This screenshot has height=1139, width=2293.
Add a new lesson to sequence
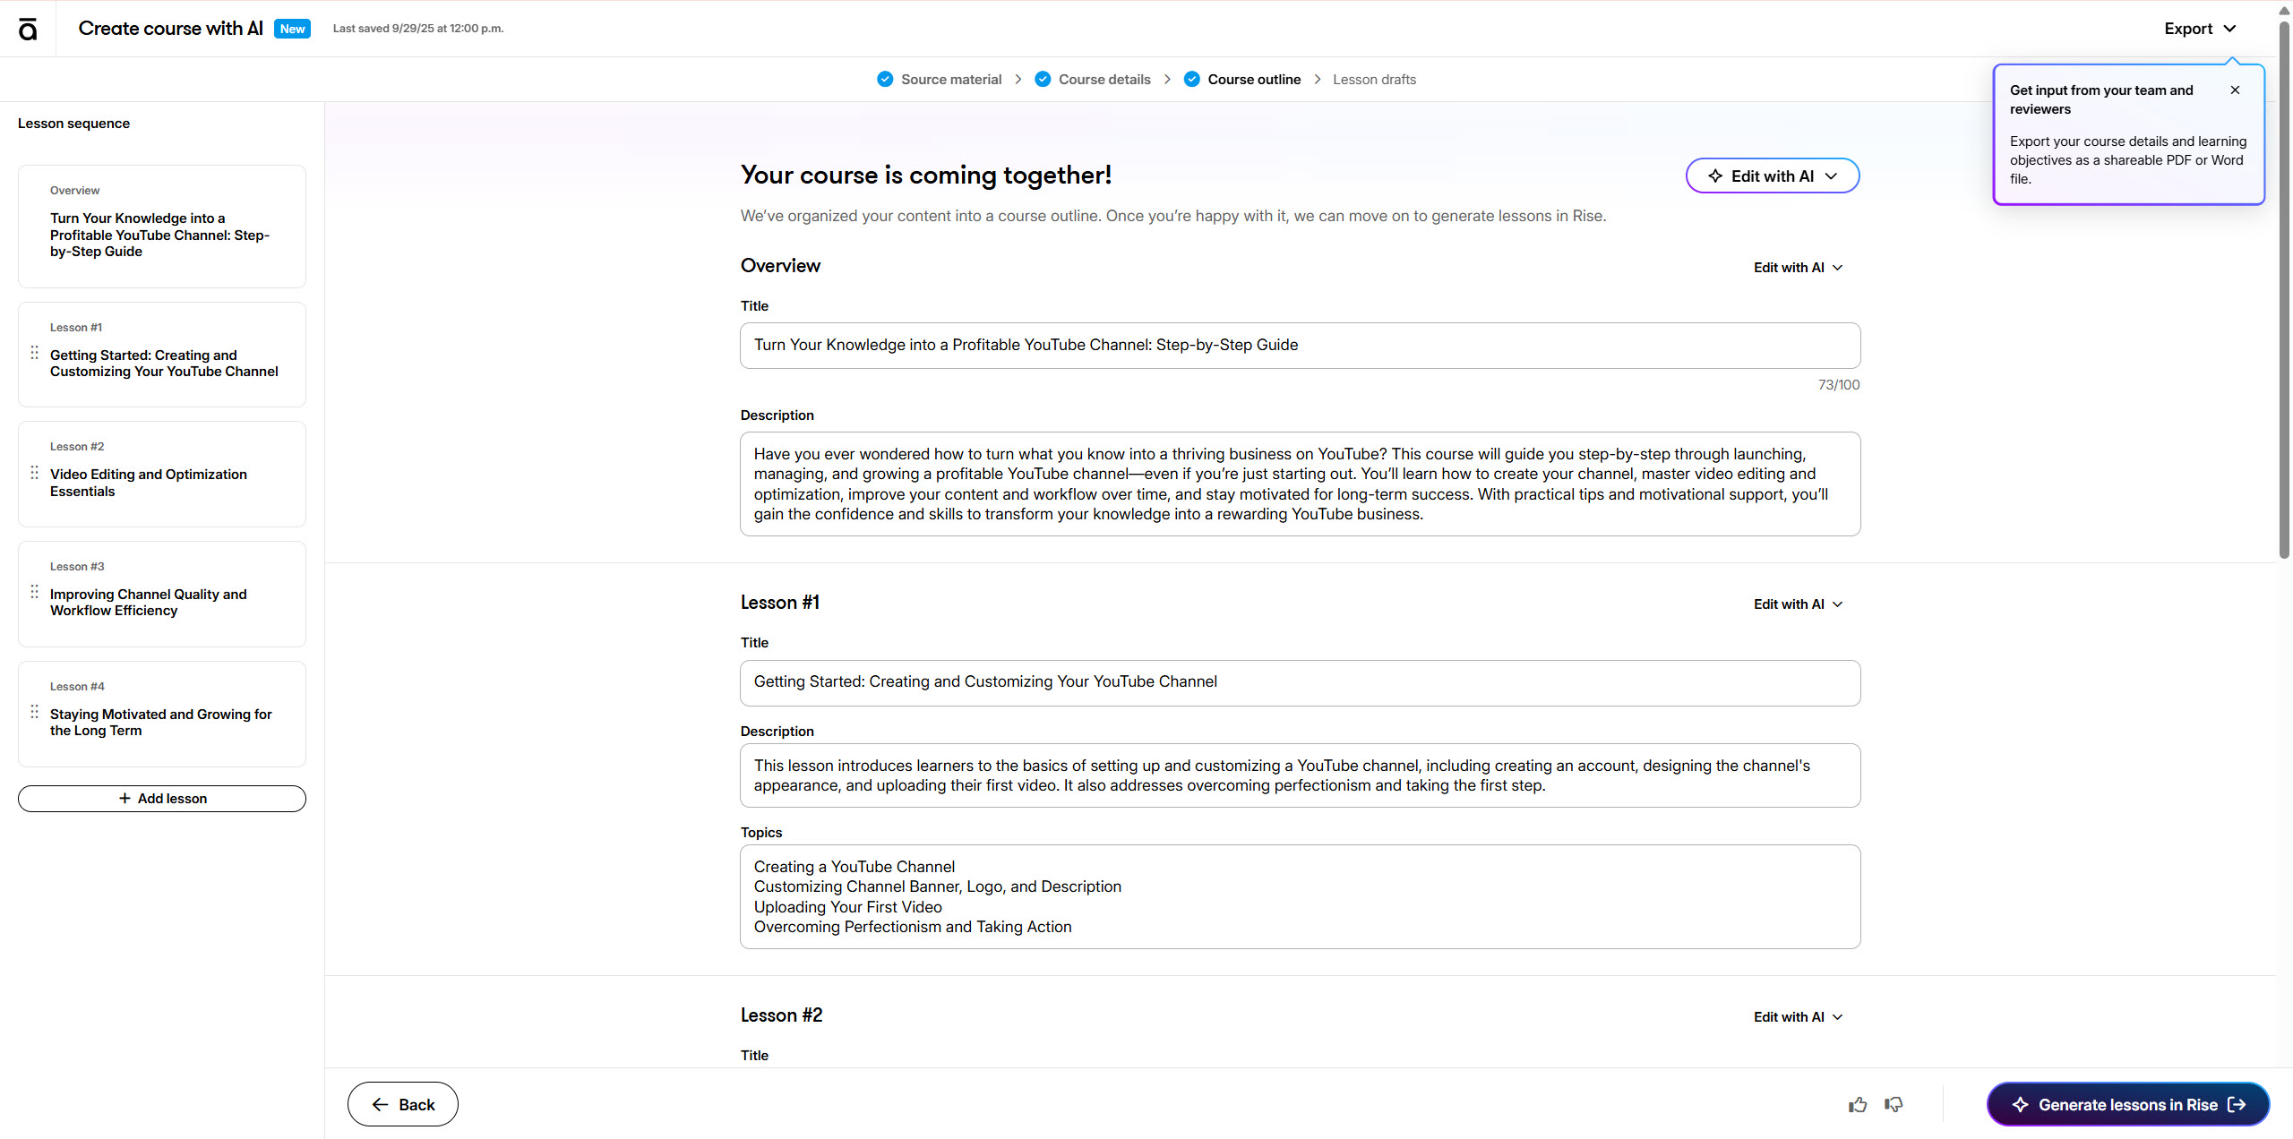point(162,799)
